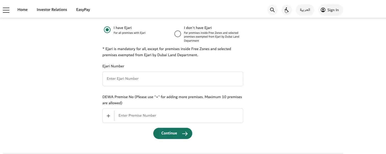Click the Ejari mandatory disclaimer text
The image size is (386, 154).
point(167,52)
